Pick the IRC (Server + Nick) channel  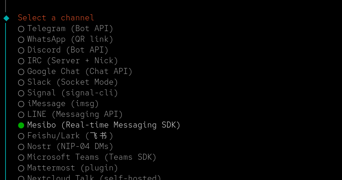21,61
